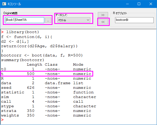Click the 'summary(bootcorr)' line
Screen dimensions: 157x125
(23, 60)
